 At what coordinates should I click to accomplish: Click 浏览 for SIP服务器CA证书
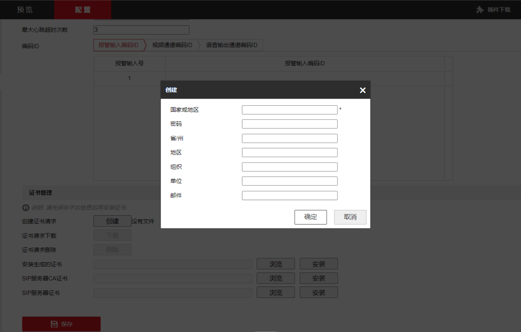point(276,278)
